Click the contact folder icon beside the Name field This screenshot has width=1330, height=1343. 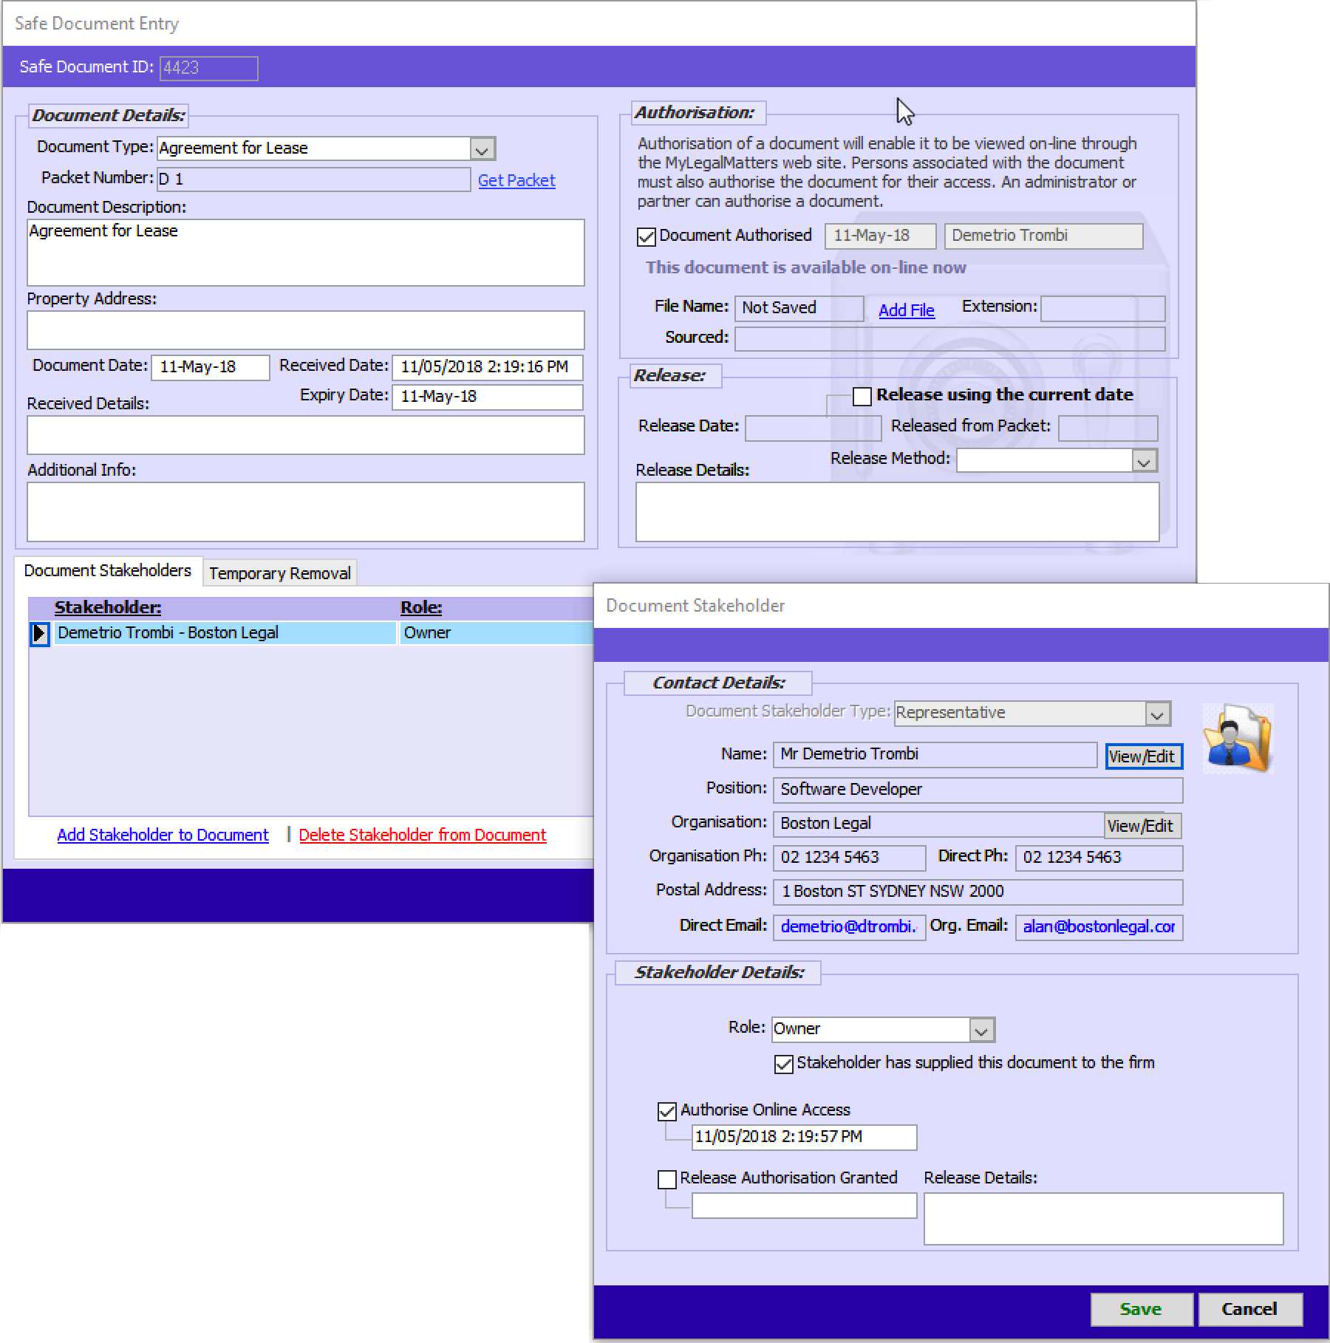pos(1238,738)
